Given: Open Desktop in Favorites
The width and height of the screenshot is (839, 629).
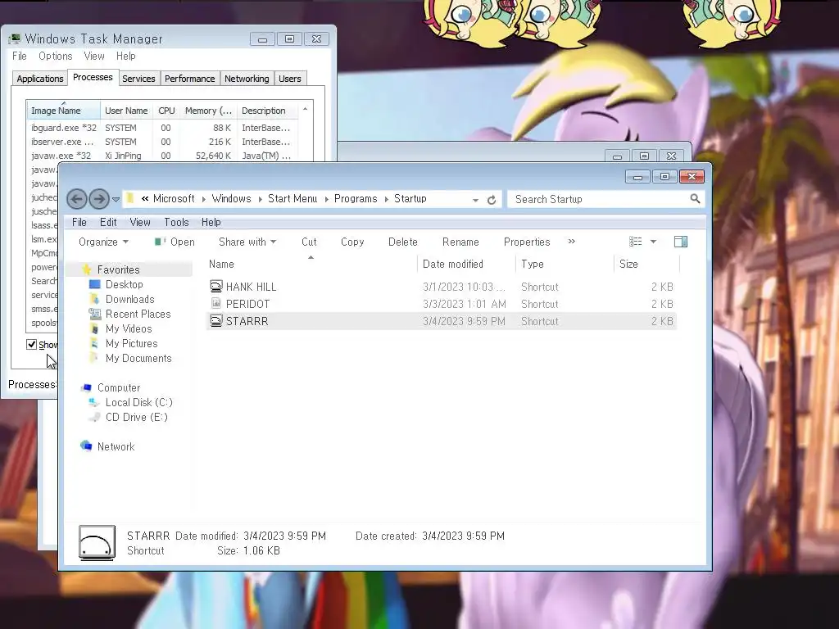Looking at the screenshot, I should coord(125,284).
